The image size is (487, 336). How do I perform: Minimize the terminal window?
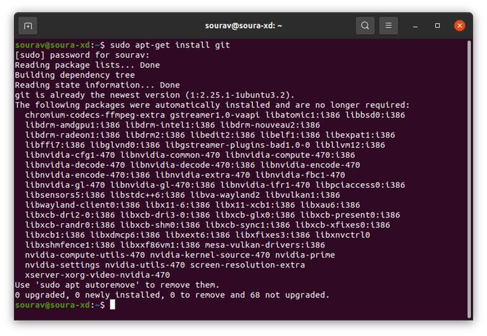(x=415, y=26)
